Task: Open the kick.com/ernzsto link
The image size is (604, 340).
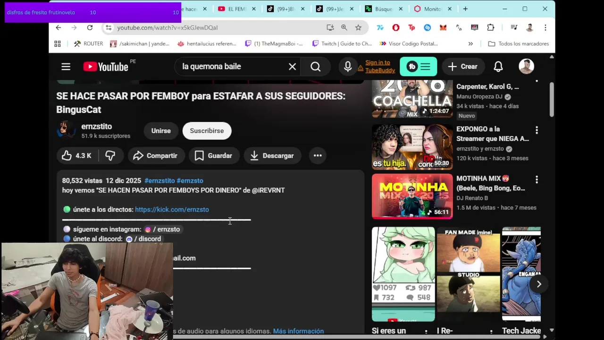Action: pos(172,210)
